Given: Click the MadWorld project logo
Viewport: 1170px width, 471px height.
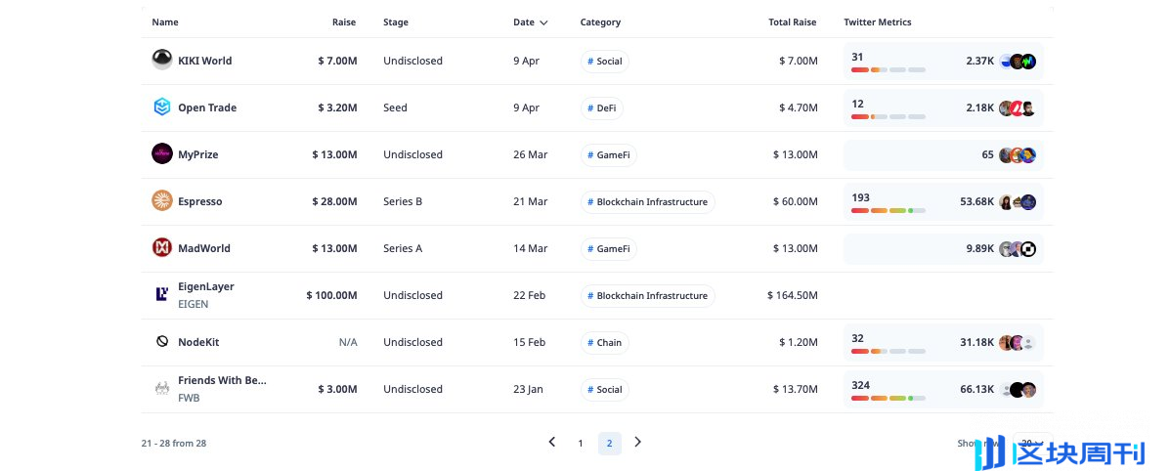Looking at the screenshot, I should point(162,248).
